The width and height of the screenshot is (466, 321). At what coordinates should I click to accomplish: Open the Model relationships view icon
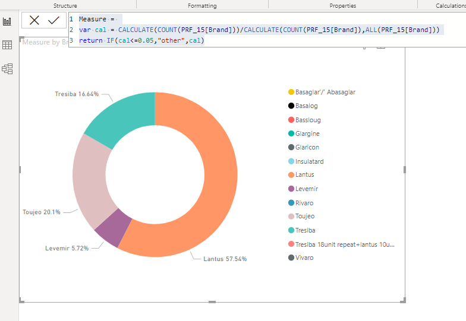pyautogui.click(x=7, y=69)
